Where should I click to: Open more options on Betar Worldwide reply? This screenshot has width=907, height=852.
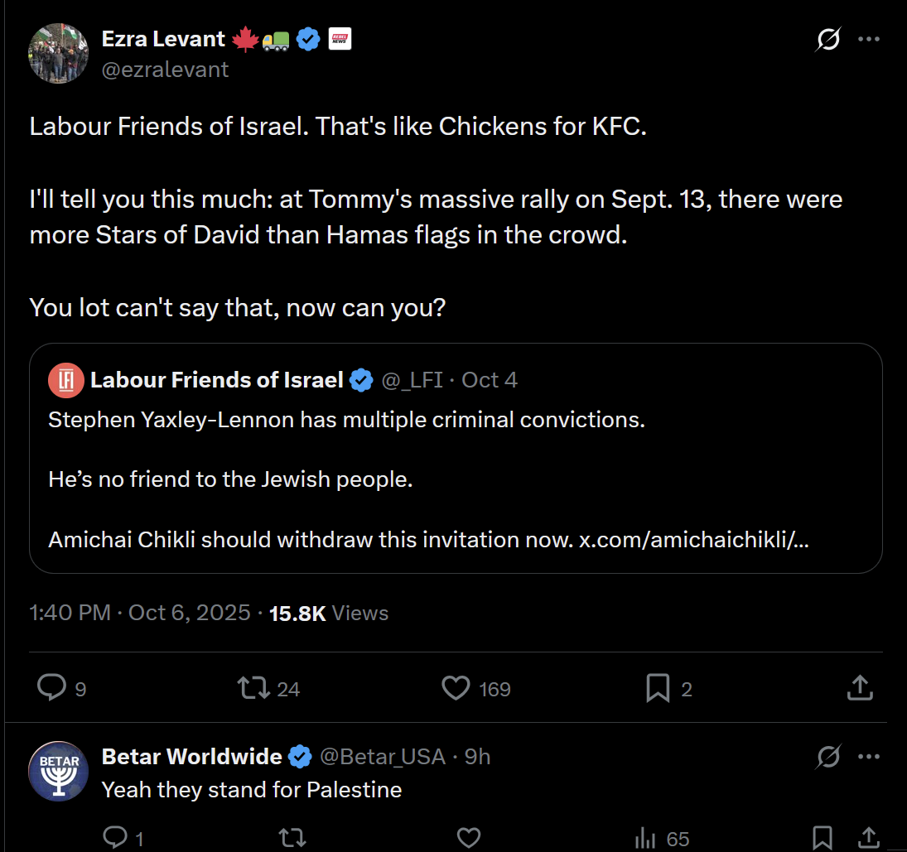click(869, 756)
